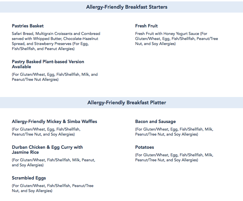The image size is (243, 201).
Task: Click the allergy note under Plant-based Version
Action: point(55,77)
